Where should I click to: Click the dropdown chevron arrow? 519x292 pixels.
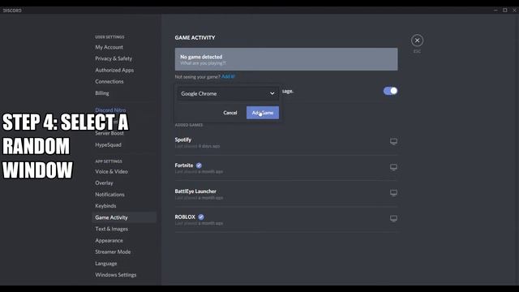click(272, 94)
